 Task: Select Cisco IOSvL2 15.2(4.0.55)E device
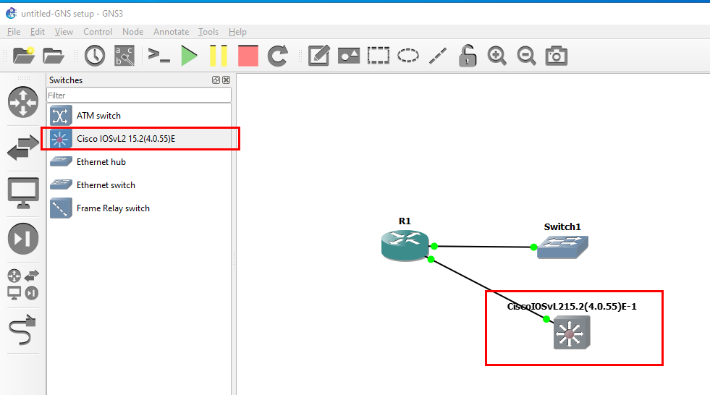pyautogui.click(x=139, y=138)
